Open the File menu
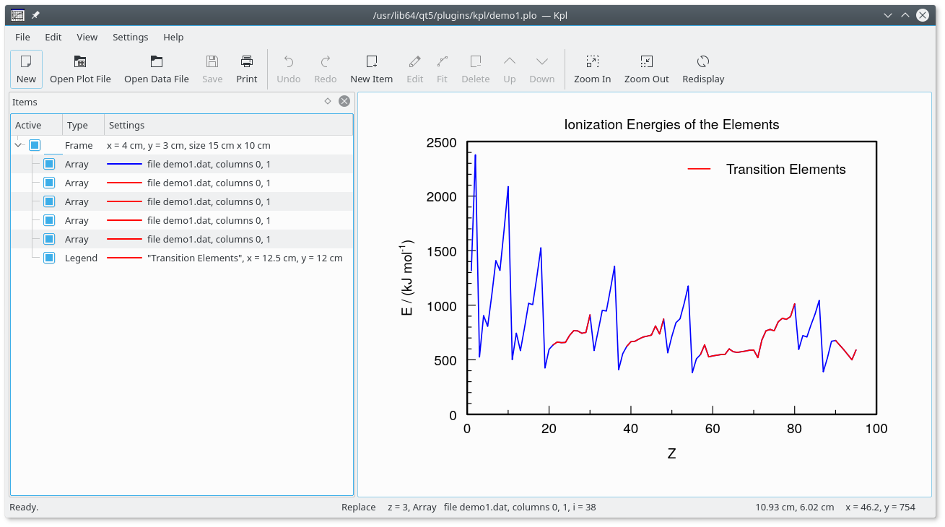Image resolution: width=945 pixels, height=527 pixels. [22, 37]
